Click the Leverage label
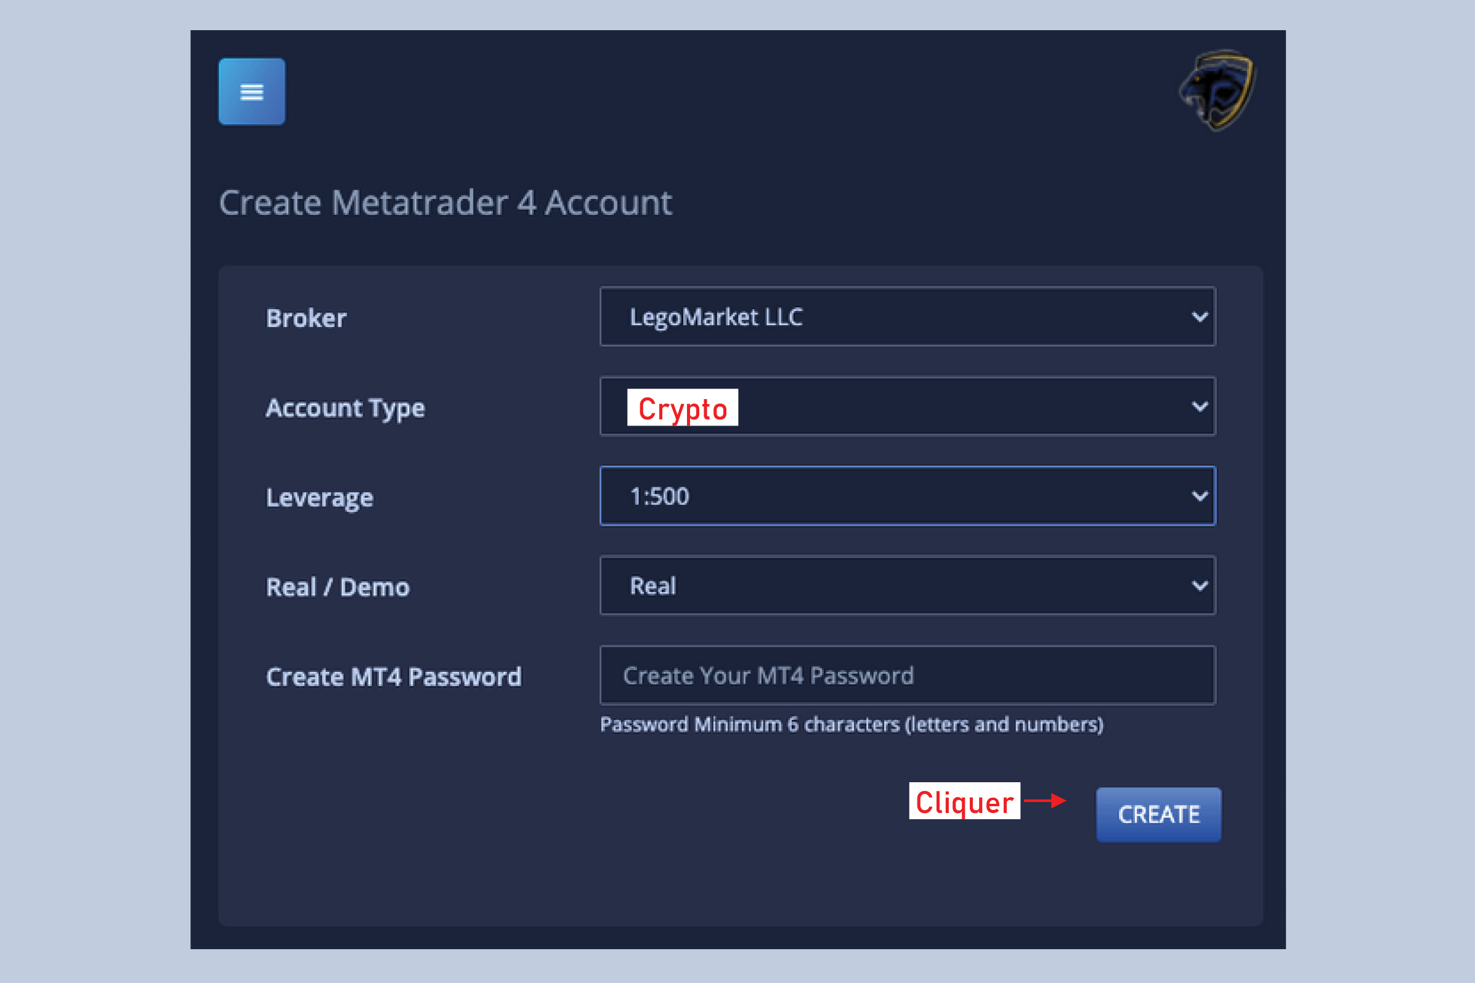 (x=319, y=498)
